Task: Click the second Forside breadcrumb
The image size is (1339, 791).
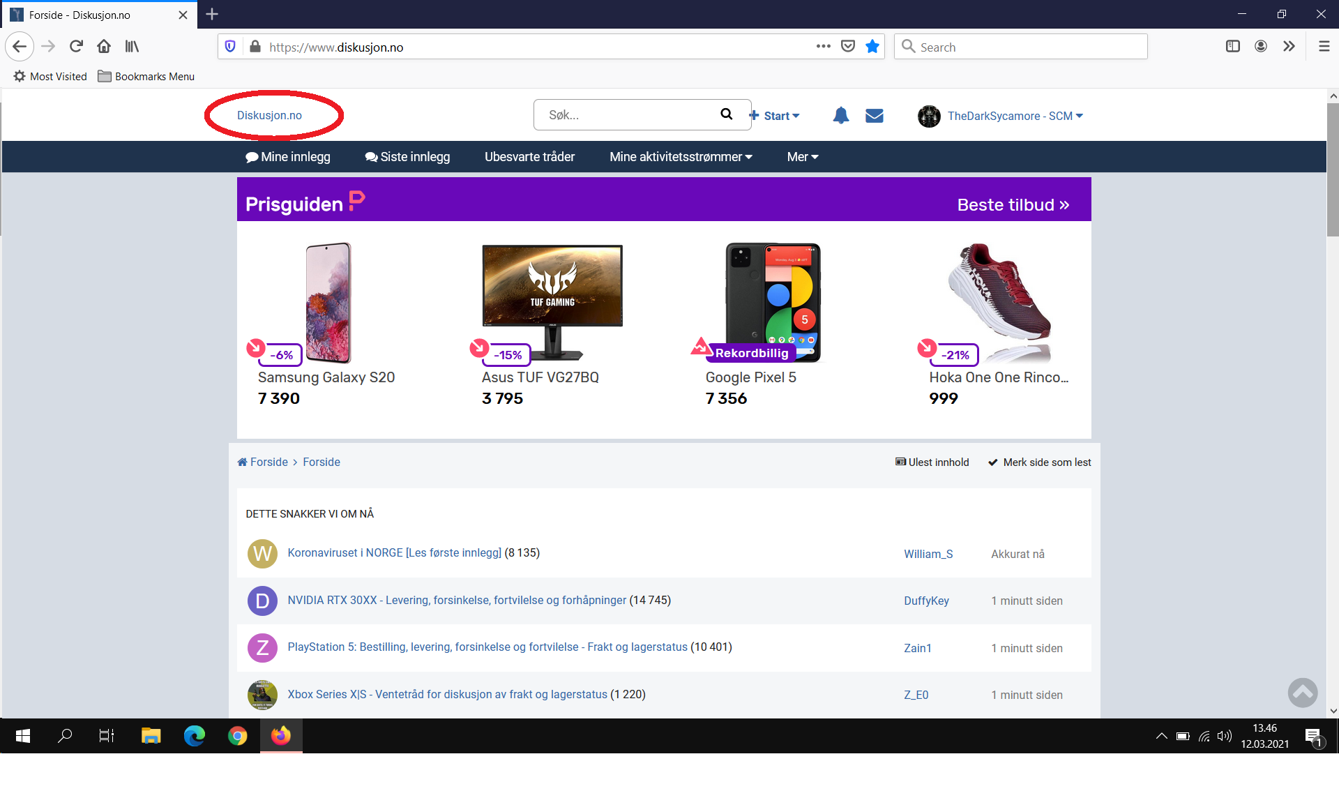Action: 321,462
